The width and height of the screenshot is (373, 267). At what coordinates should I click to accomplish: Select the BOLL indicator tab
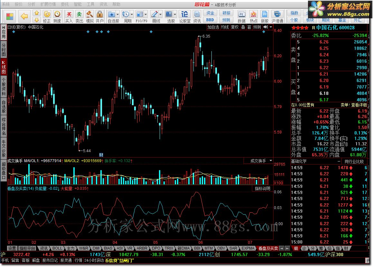pos(57,248)
